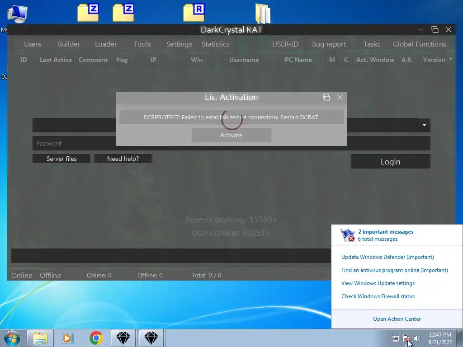Click the Win column header
463x347 pixels.
click(197, 60)
